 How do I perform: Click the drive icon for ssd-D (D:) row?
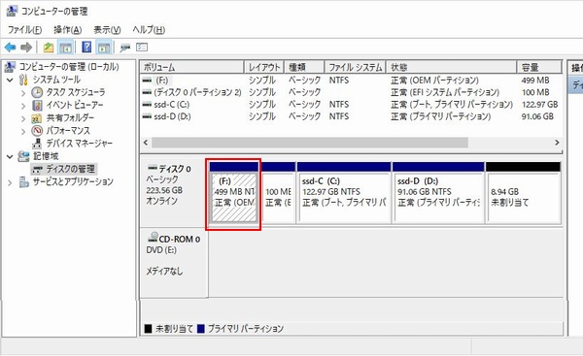[x=148, y=116]
